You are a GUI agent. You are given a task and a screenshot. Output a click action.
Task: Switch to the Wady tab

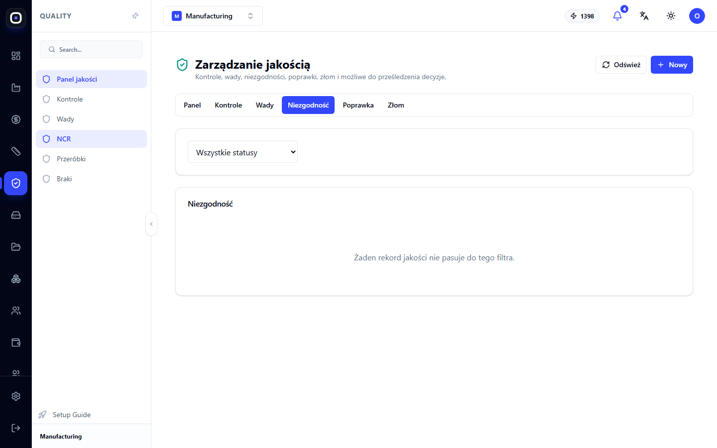(265, 105)
